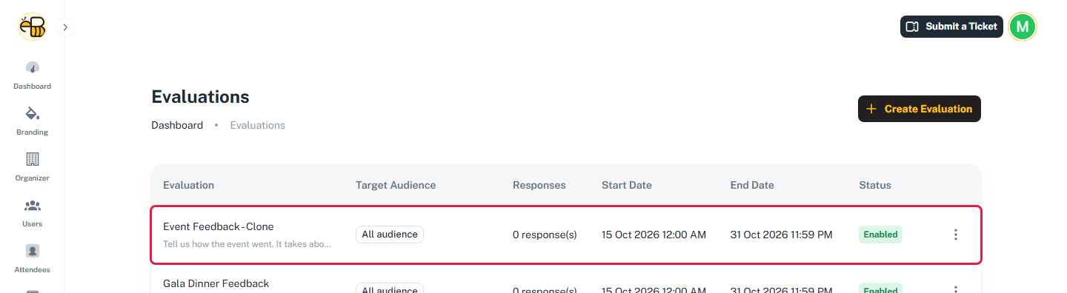This screenshot has height=293, width=1067.
Task: Click Event Feedback-Clone evaluation title
Action: [219, 226]
